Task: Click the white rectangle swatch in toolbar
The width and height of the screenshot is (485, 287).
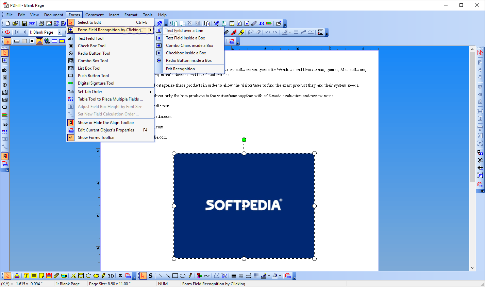Action: (x=54, y=41)
